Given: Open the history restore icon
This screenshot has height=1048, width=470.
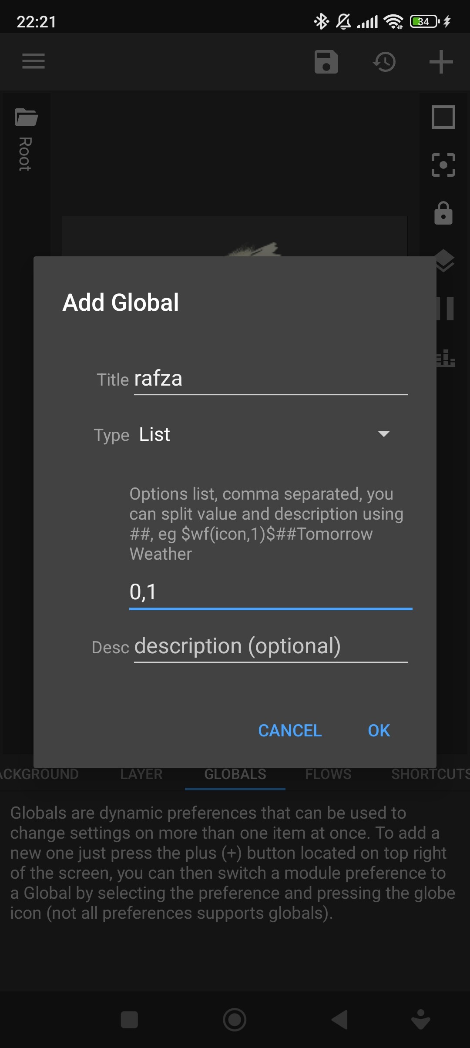Looking at the screenshot, I should click(384, 62).
